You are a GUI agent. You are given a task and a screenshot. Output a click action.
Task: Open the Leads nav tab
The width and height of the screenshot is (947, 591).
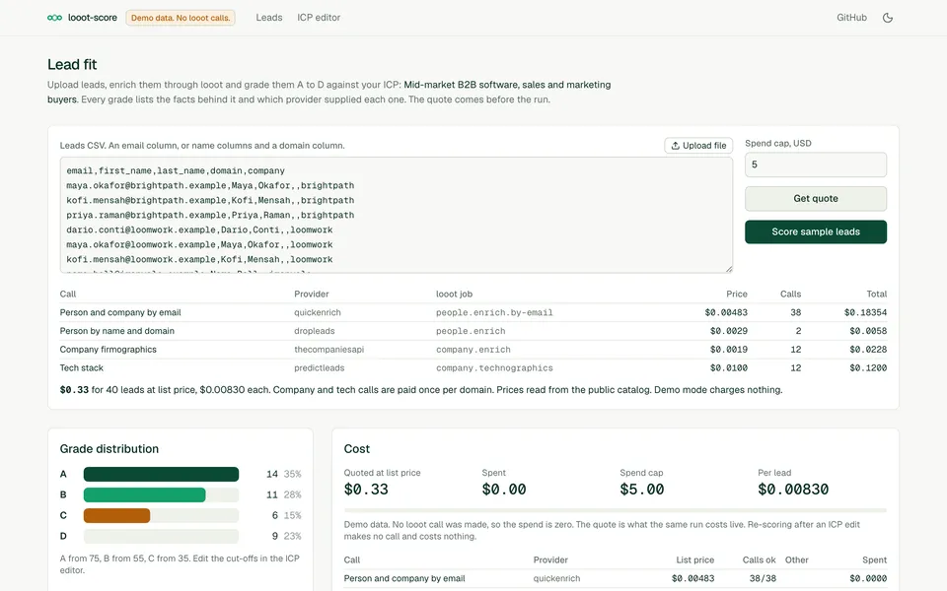[268, 18]
